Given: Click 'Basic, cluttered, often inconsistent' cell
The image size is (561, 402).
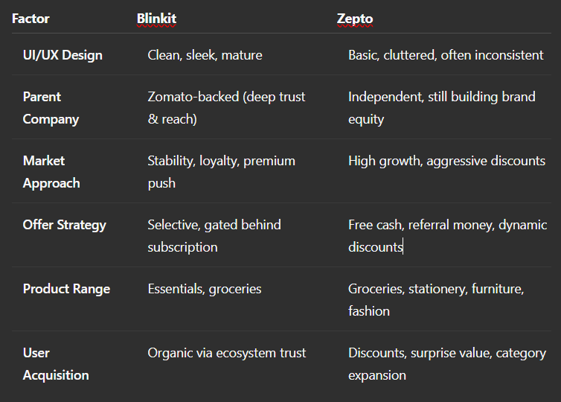Looking at the screenshot, I should 446,55.
